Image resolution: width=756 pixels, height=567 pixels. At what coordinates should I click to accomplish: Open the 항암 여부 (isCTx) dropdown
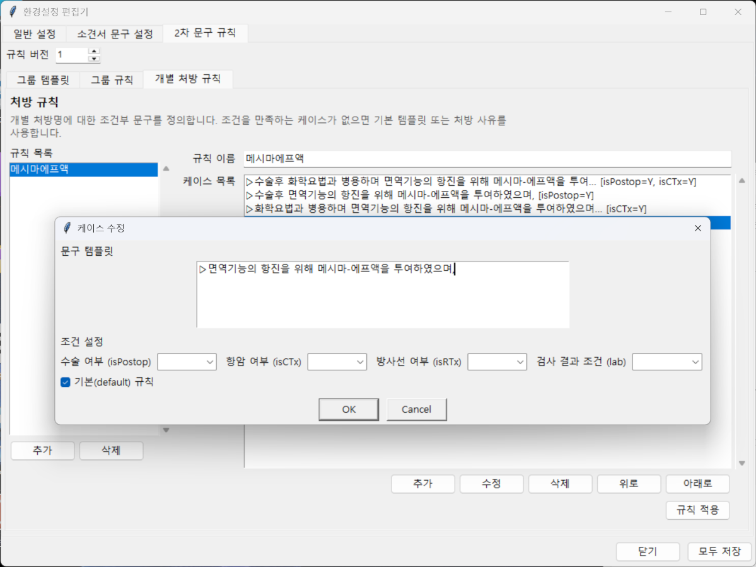[x=337, y=362]
